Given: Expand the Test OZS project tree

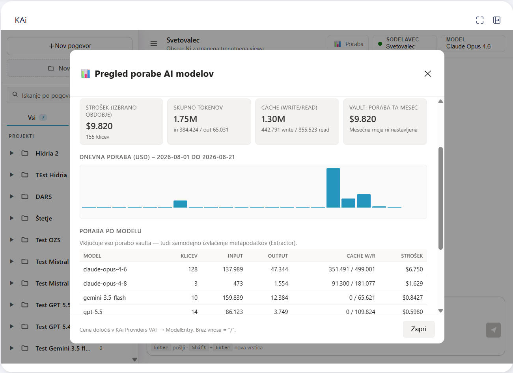Looking at the screenshot, I should (x=12, y=240).
